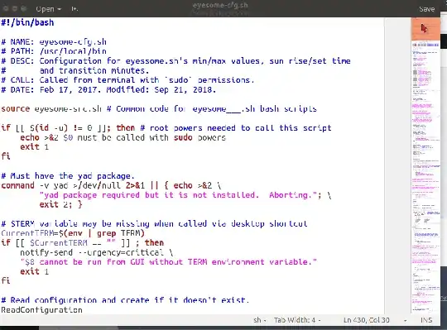Viewport: 447px width, 330px height.
Task: Click the orange highlighted region of overview map
Action: [425, 29]
